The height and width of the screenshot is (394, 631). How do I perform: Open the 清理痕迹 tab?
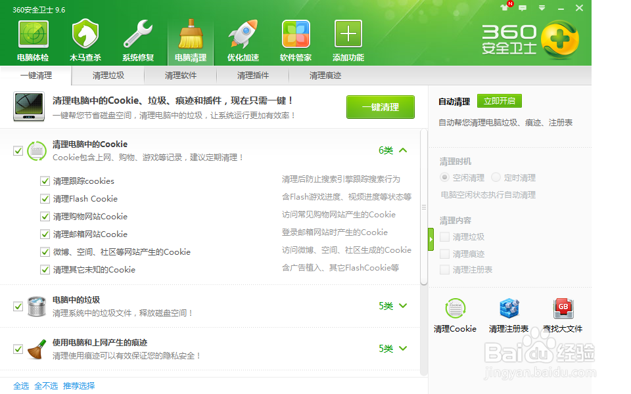tap(325, 76)
